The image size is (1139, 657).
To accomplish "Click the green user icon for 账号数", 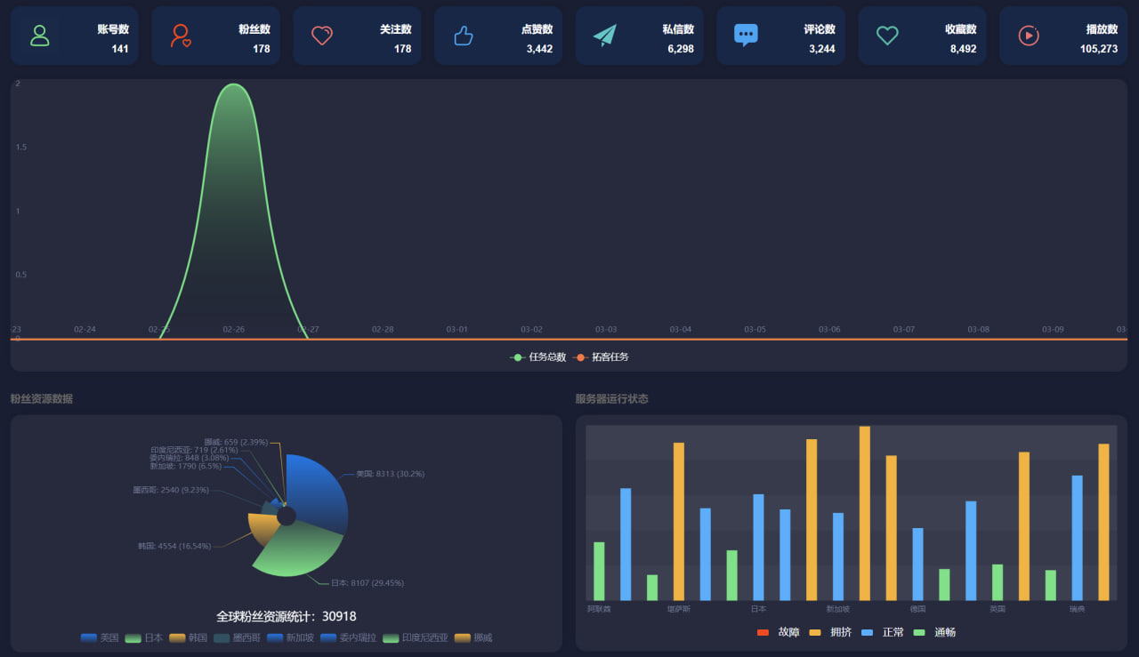I will (x=40, y=36).
